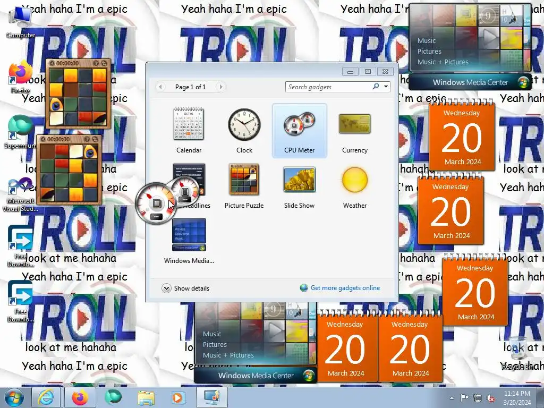This screenshot has width=544, height=408.
Task: Launch Firefox from taskbar
Action: [x=80, y=397]
